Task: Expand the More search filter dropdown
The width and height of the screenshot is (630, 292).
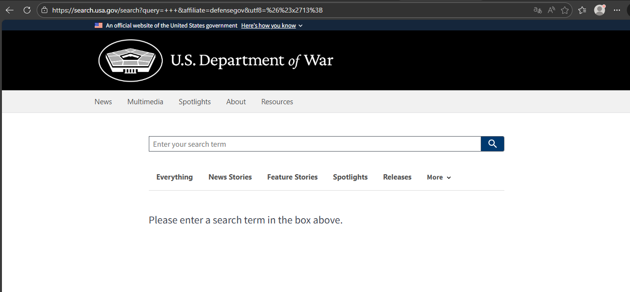Action: coord(439,177)
